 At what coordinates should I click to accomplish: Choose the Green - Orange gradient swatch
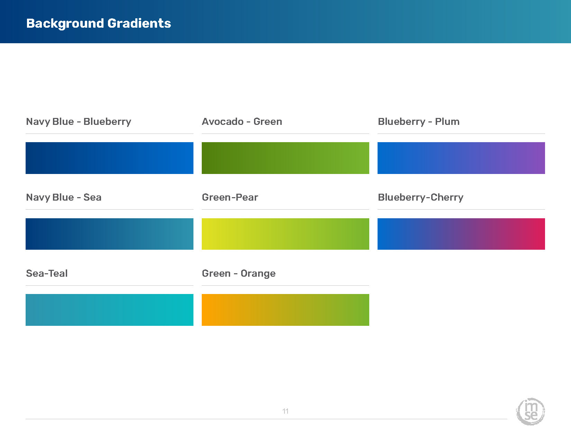(x=285, y=310)
